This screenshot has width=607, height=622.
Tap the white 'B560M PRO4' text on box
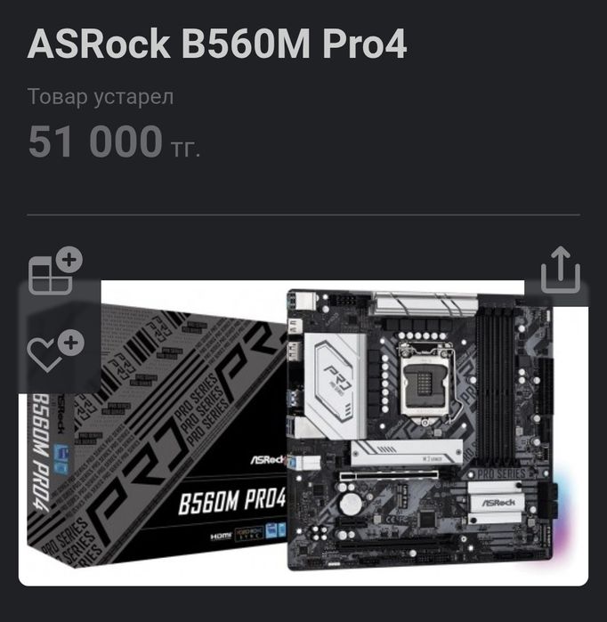(x=232, y=502)
